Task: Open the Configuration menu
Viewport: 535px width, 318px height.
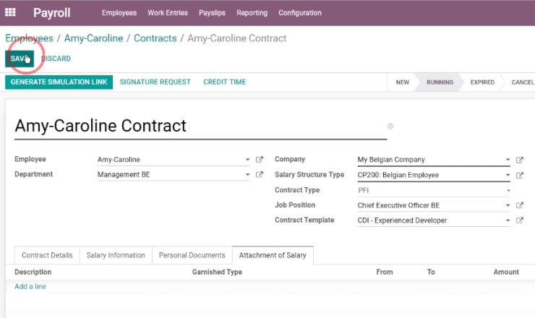Action: click(300, 13)
